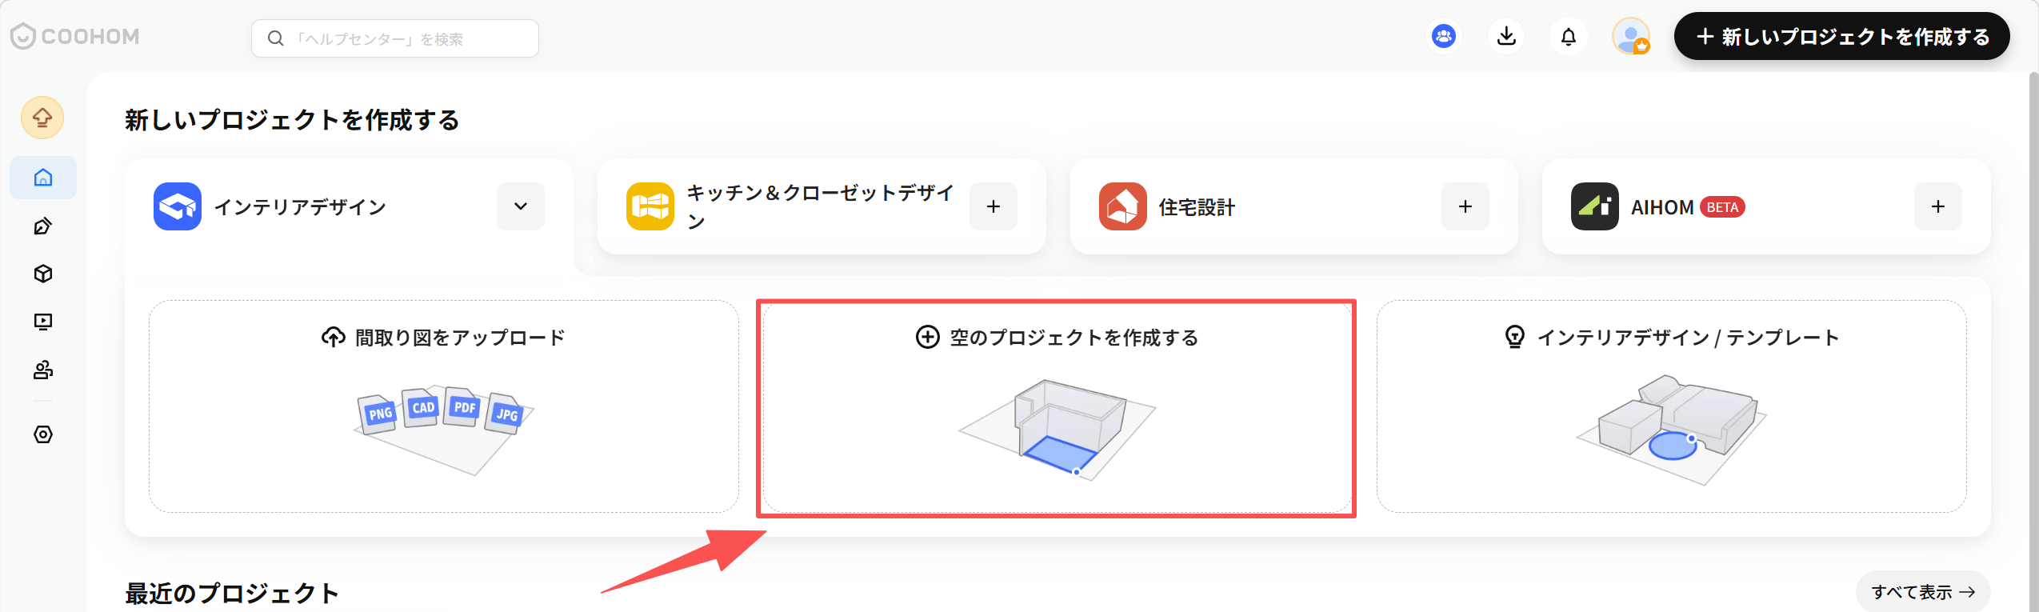Click the COOHOM logo
2039x612 pixels.
tap(74, 37)
